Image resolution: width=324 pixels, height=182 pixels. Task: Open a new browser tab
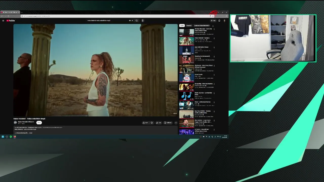pos(22,12)
